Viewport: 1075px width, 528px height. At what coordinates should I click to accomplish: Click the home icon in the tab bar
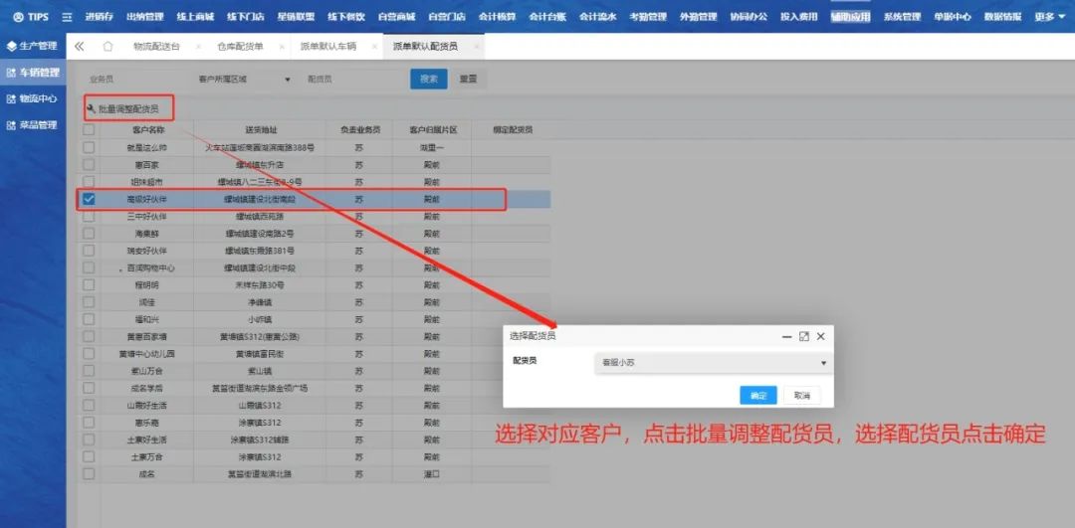(x=107, y=47)
